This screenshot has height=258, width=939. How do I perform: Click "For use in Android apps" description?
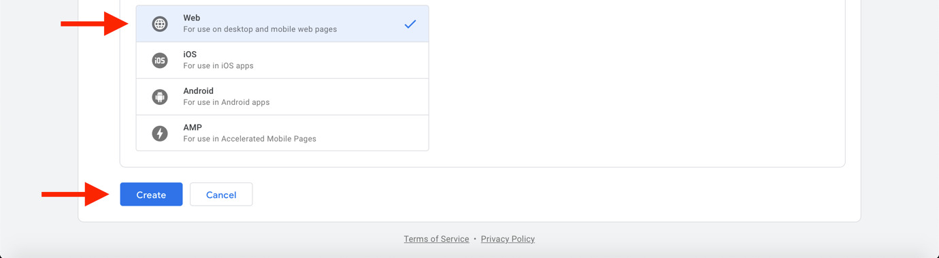click(227, 102)
